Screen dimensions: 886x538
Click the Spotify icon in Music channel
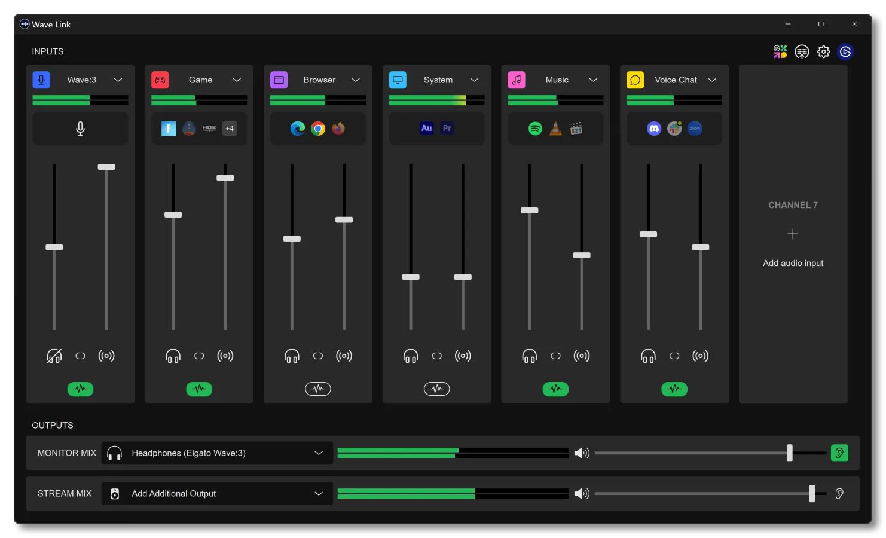535,129
